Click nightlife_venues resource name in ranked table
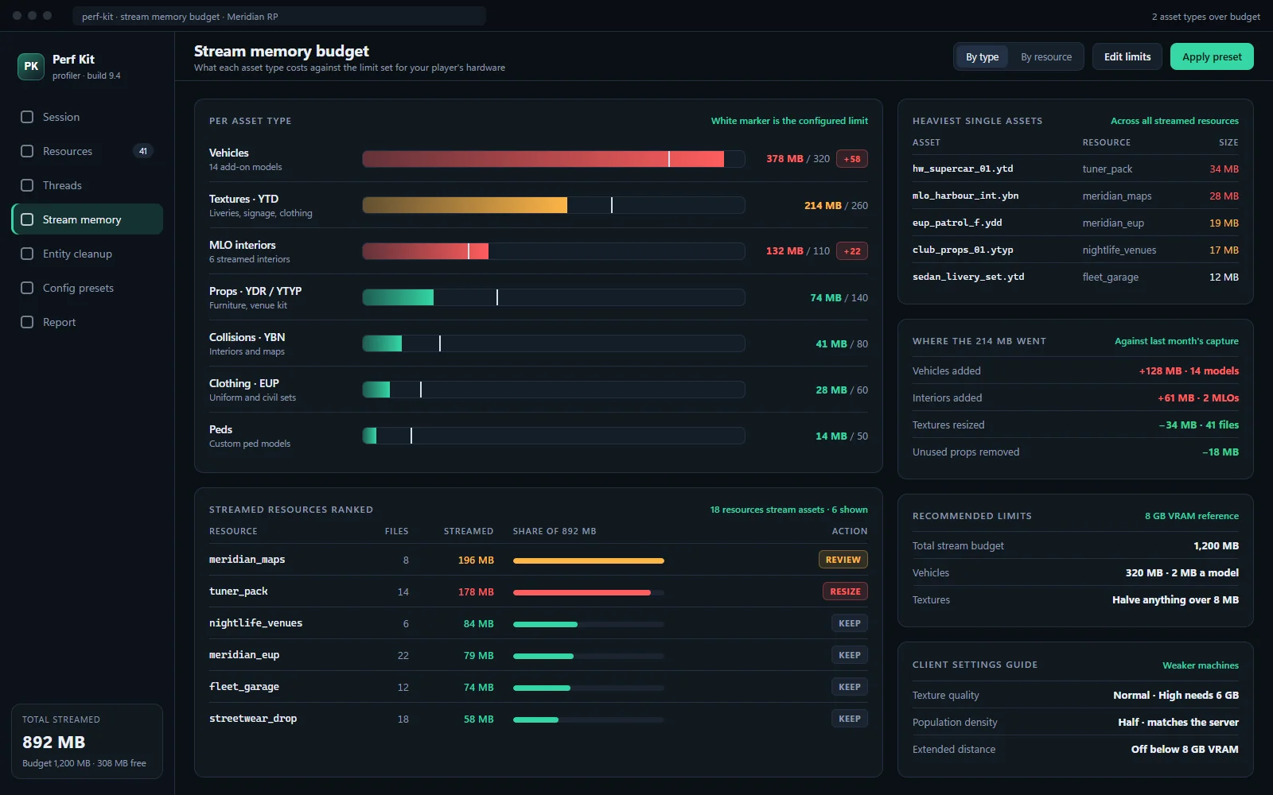This screenshot has height=795, width=1273. [x=255, y=623]
